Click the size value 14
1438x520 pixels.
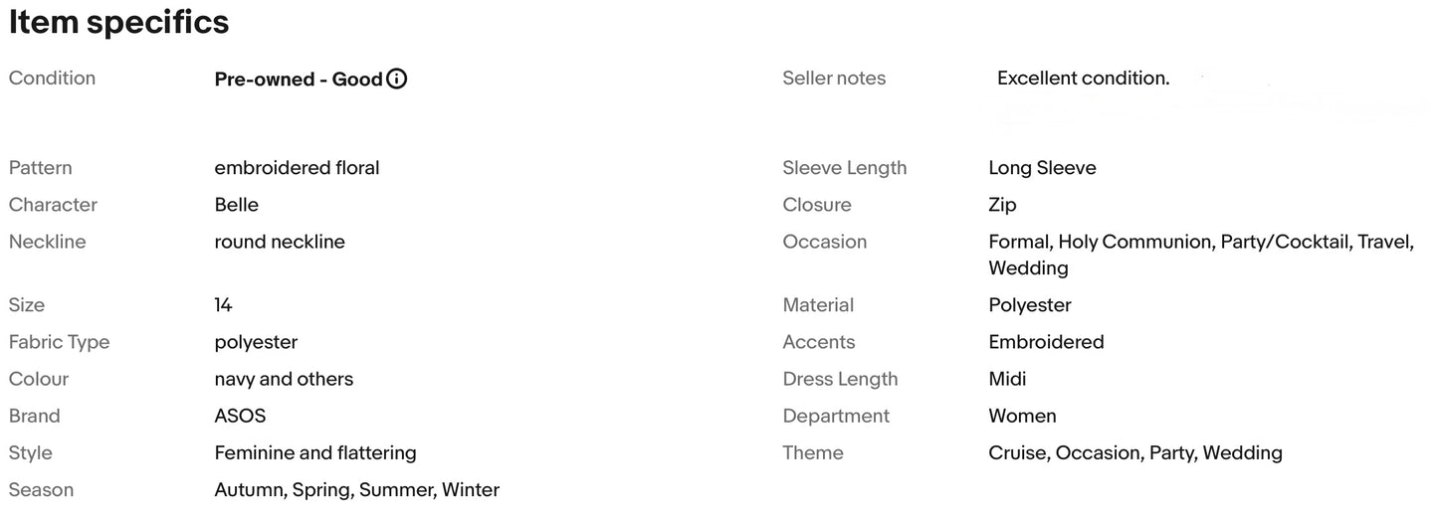[223, 305]
